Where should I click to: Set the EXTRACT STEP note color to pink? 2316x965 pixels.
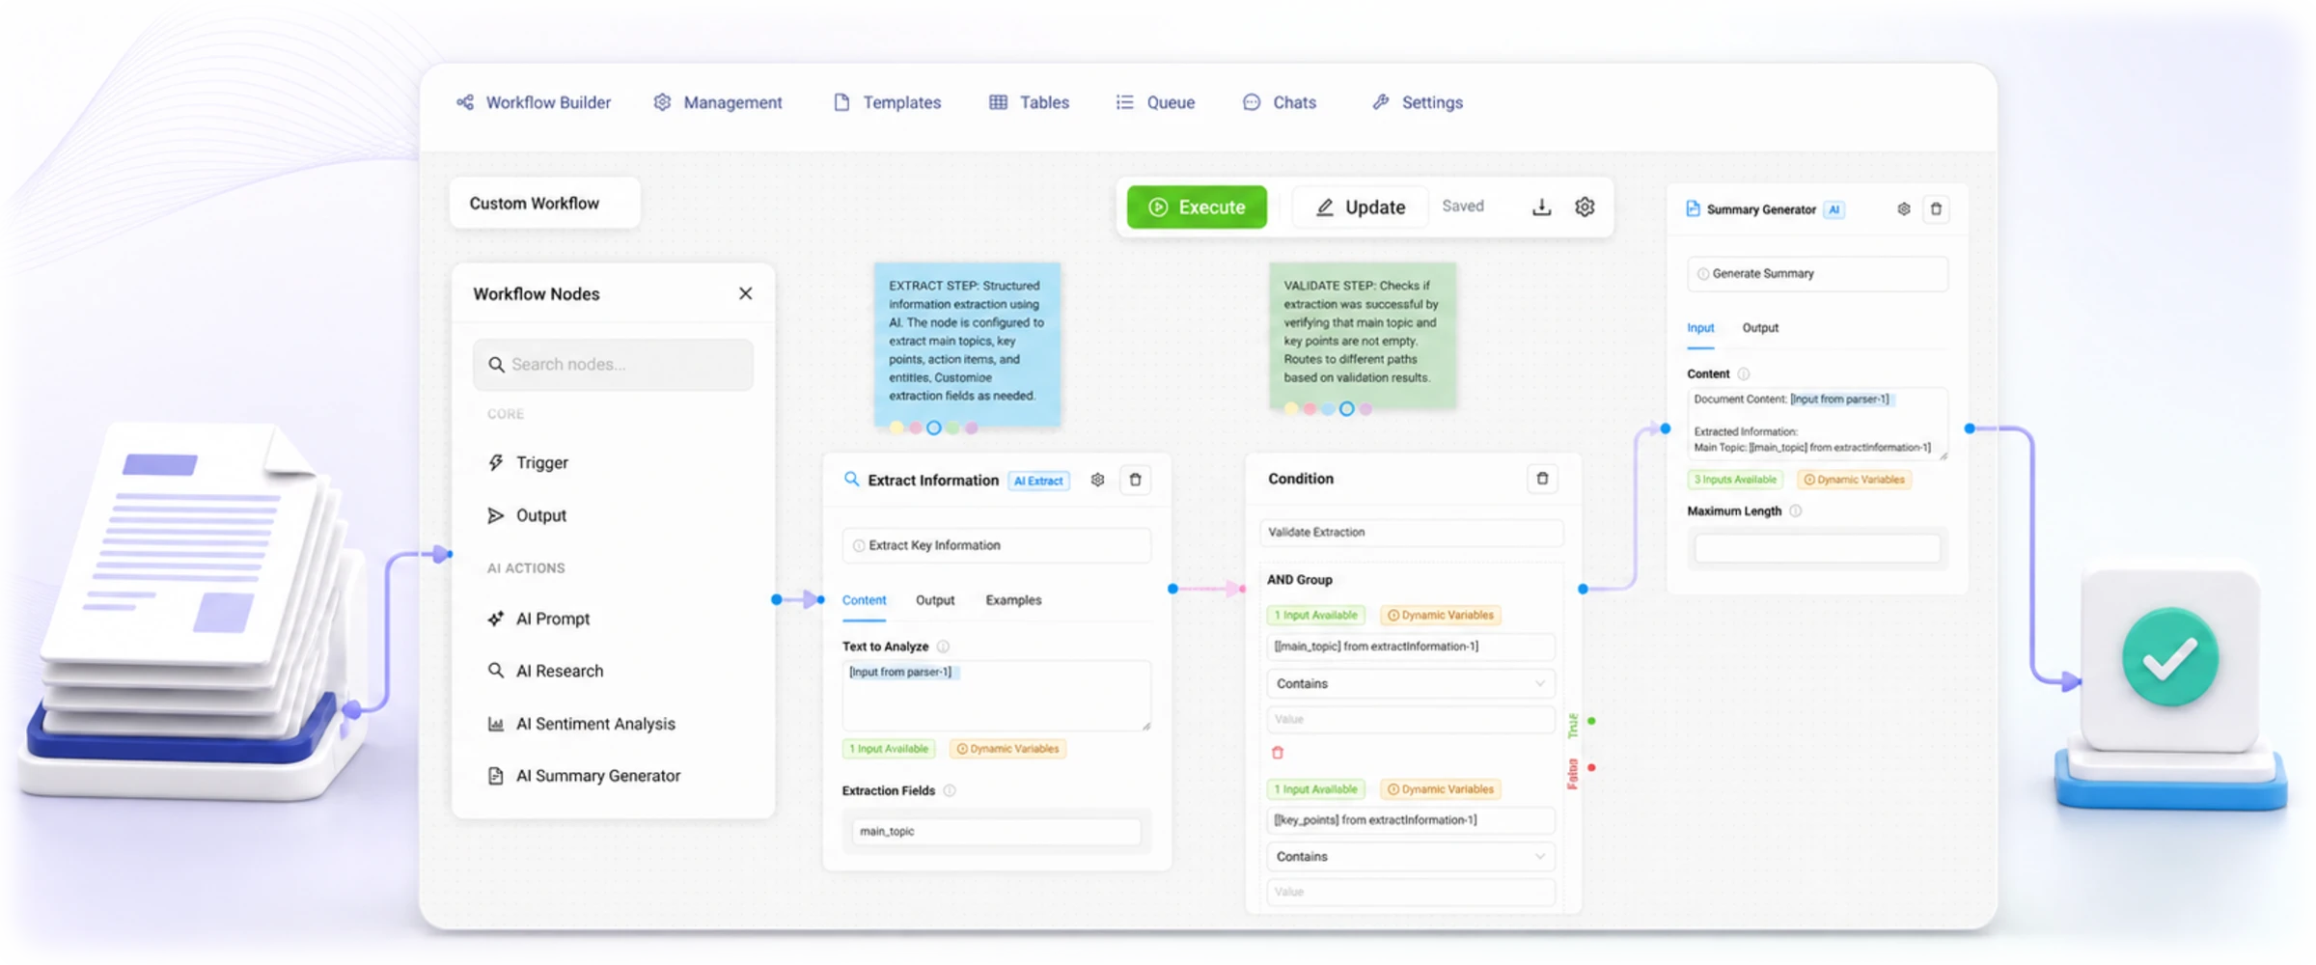pyautogui.click(x=915, y=427)
